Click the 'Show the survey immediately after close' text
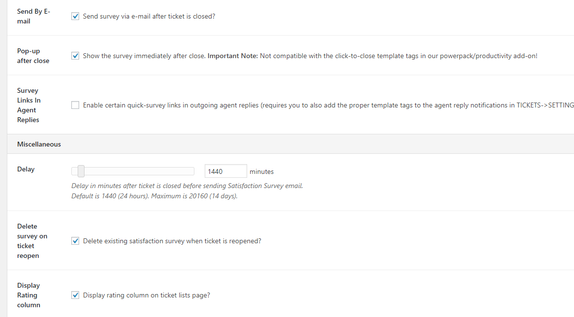 click(x=144, y=56)
